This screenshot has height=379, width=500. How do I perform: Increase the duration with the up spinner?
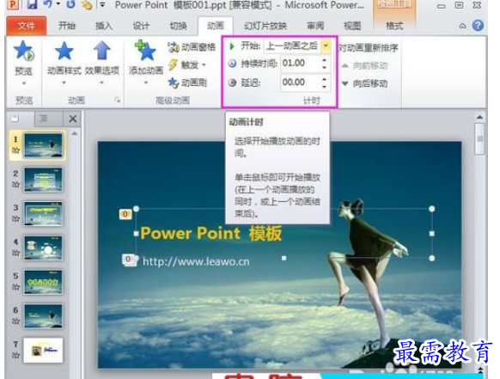324,60
